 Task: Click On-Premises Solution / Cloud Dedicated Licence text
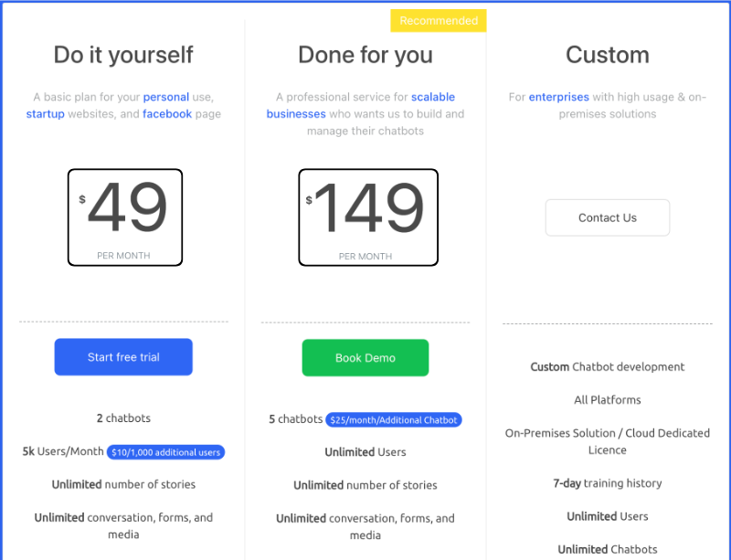point(608,441)
